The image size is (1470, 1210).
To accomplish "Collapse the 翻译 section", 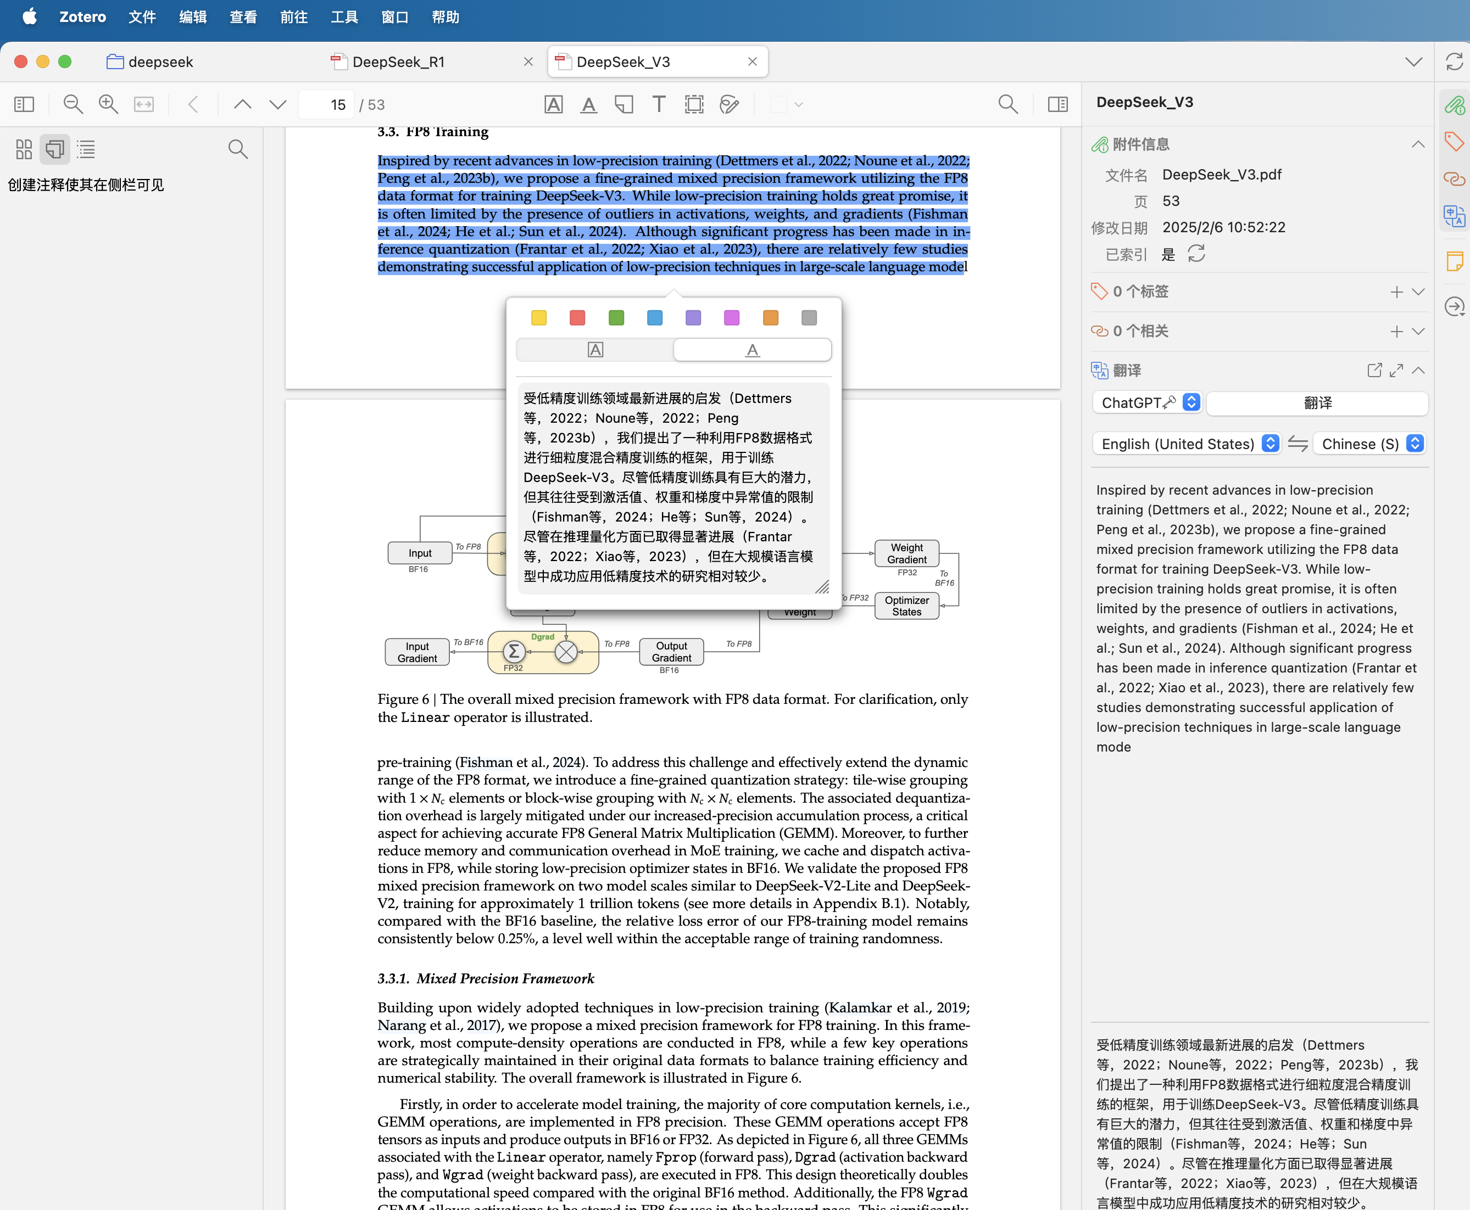I will click(1418, 370).
